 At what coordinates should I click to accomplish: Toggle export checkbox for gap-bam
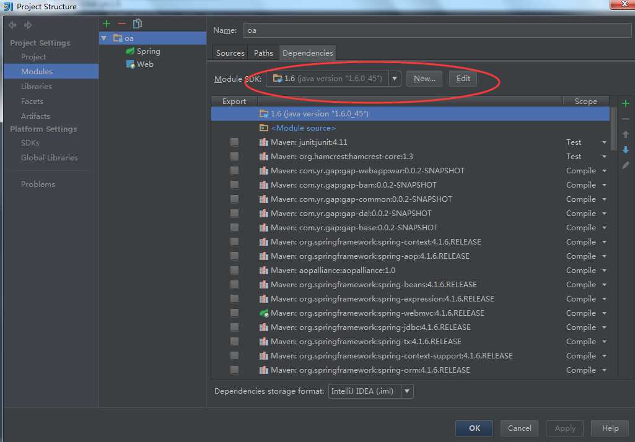[x=234, y=184]
